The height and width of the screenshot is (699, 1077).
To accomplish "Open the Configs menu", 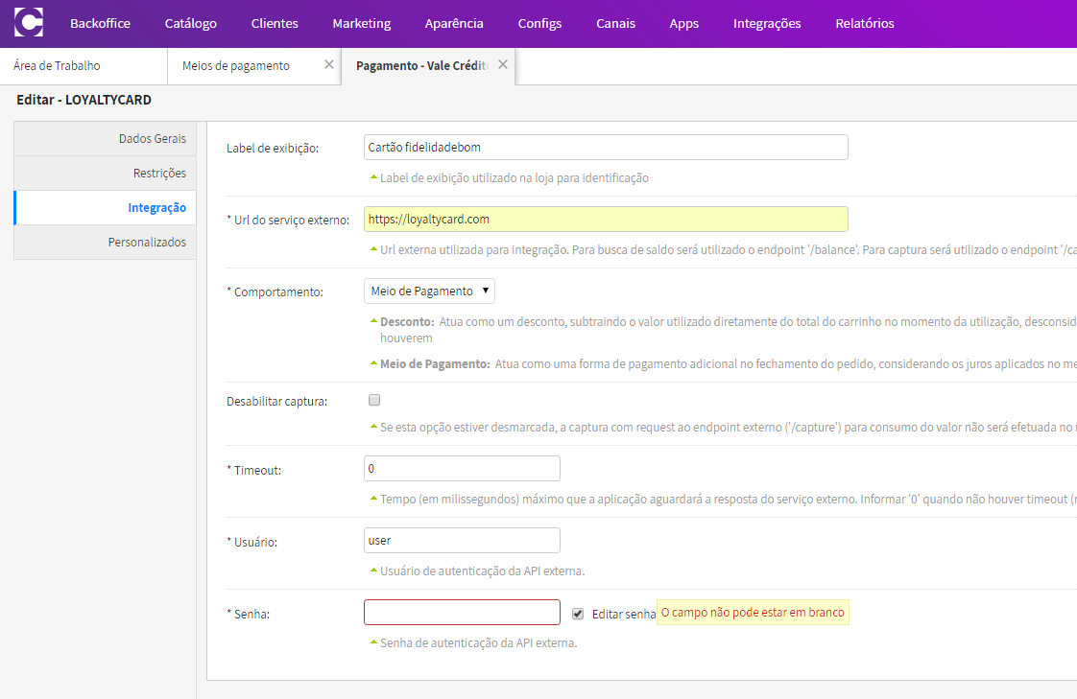I will (539, 23).
